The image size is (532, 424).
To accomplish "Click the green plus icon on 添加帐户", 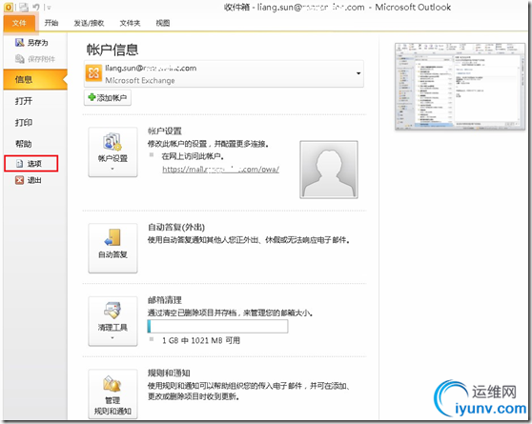I will tap(92, 97).
